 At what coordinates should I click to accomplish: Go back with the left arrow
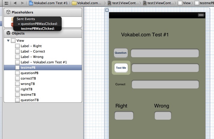15,3
